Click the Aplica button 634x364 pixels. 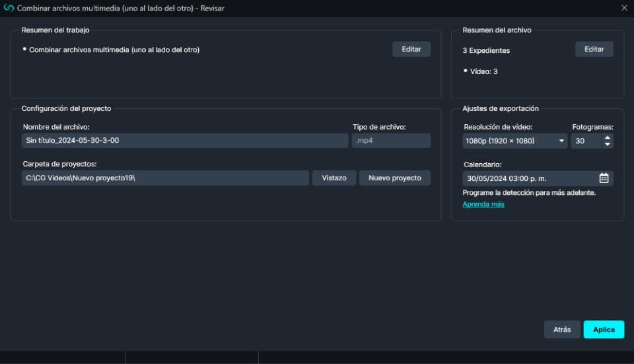(x=604, y=330)
